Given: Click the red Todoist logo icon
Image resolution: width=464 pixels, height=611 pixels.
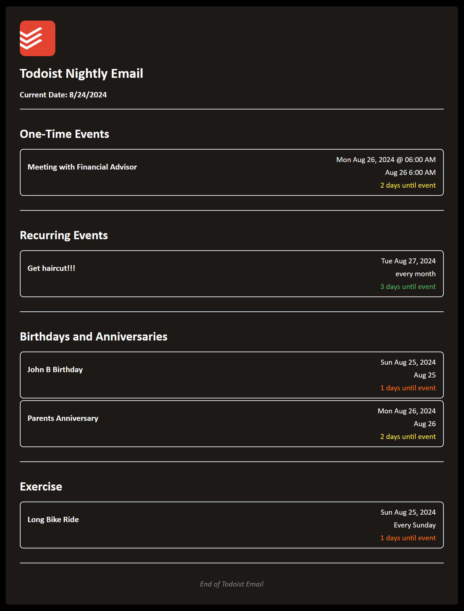Looking at the screenshot, I should pos(38,38).
